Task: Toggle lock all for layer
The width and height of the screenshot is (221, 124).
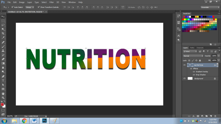Action: (200, 60)
